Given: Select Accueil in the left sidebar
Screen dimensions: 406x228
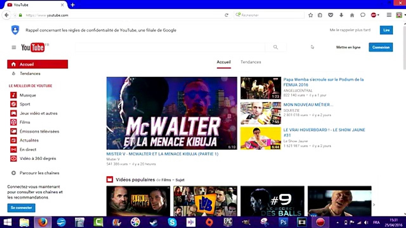Looking at the screenshot, I should [x=37, y=64].
